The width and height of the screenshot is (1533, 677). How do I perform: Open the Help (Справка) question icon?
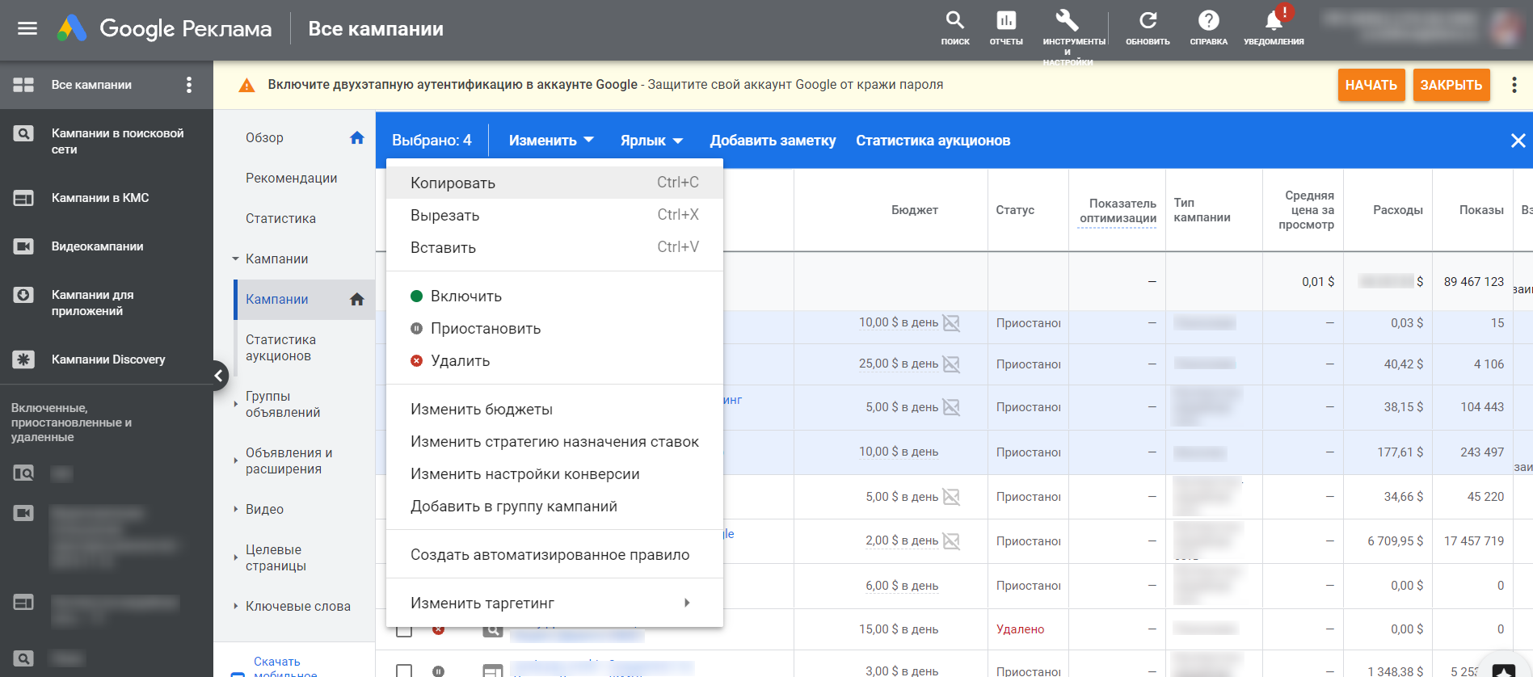click(1208, 21)
